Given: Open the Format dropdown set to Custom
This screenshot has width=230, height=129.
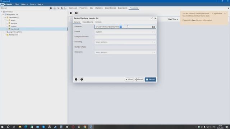Looking at the screenshot, I should coord(125,32).
